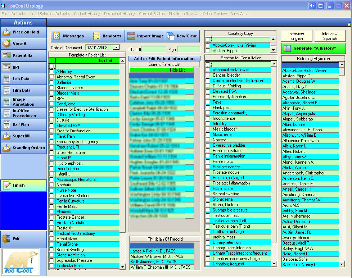Image resolution: width=352 pixels, height=278 pixels.
Task: Select Abston, Pippa C. referring physician
Action: tap(310, 76)
